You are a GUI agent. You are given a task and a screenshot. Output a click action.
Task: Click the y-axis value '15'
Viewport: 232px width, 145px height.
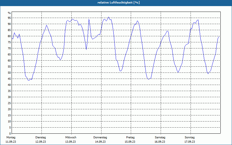9,115
